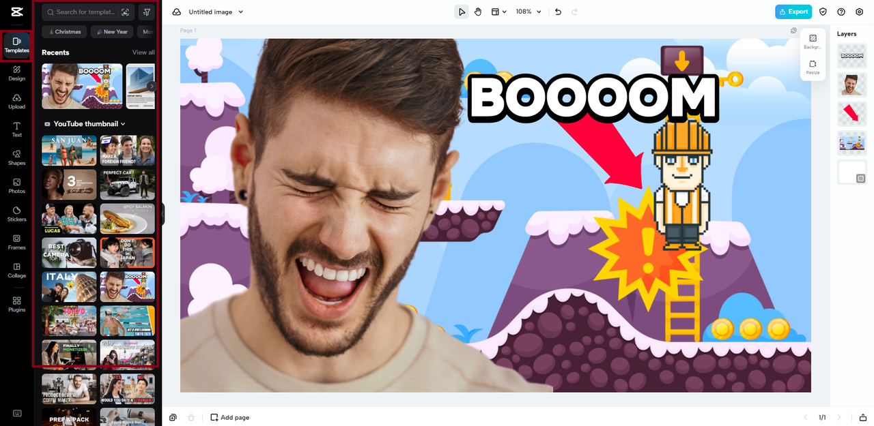Choose the 3 Best Foundations template

[69, 185]
